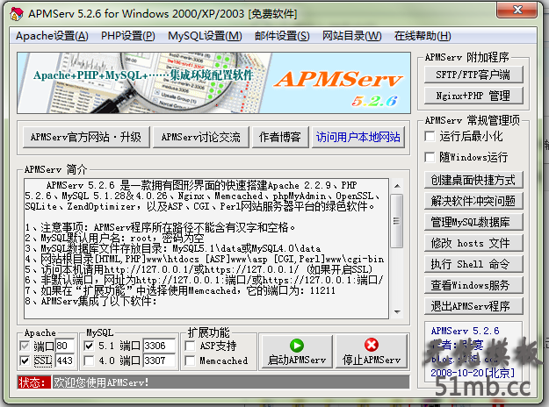Click the intro text scrollbar up arrow
This screenshot has width=549, height=407.
[x=397, y=186]
